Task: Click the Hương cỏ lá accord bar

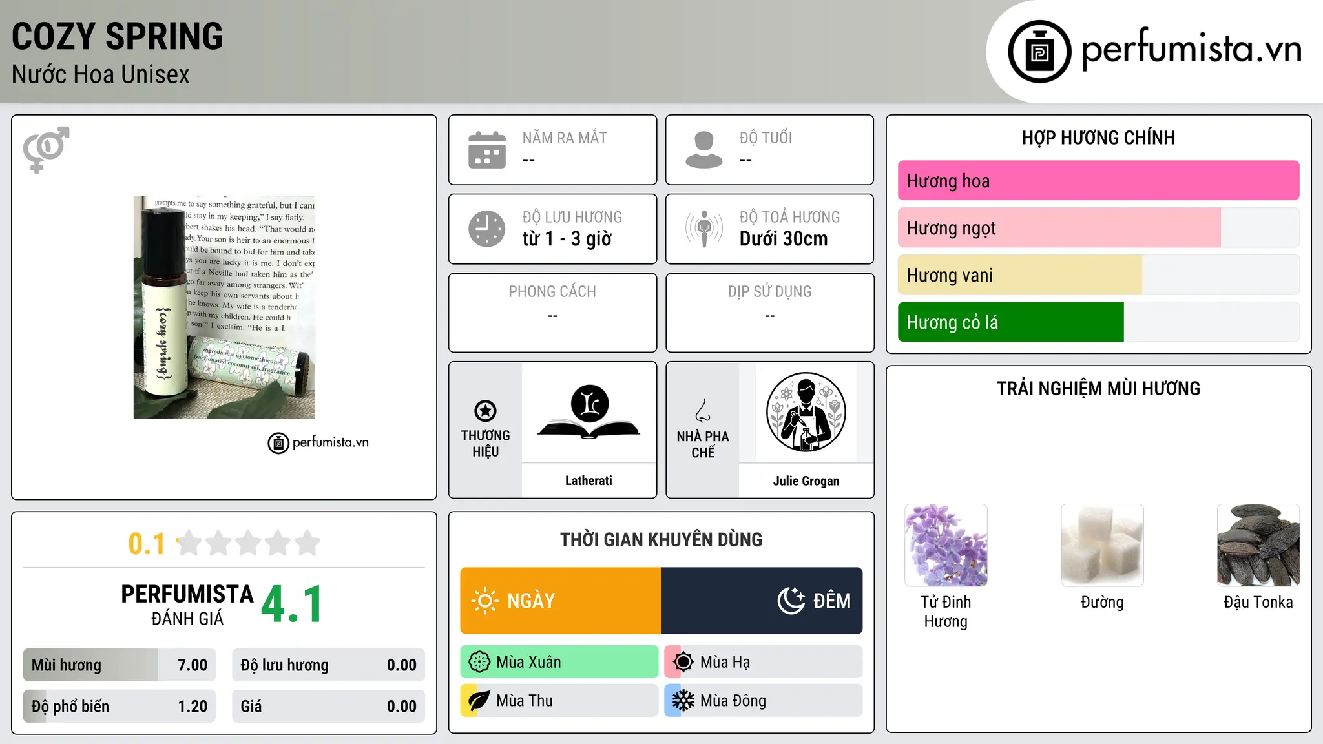Action: click(1098, 322)
